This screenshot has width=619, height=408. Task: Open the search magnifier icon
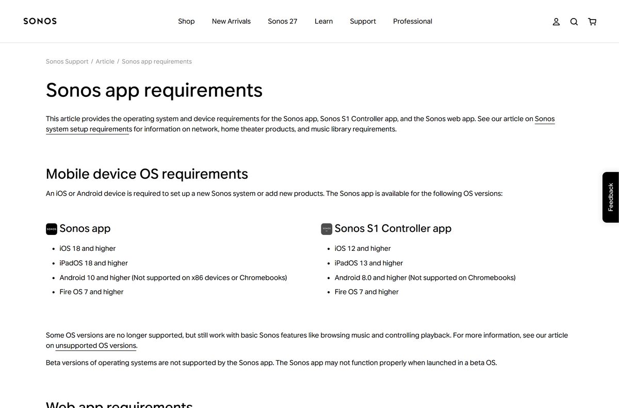coord(574,22)
